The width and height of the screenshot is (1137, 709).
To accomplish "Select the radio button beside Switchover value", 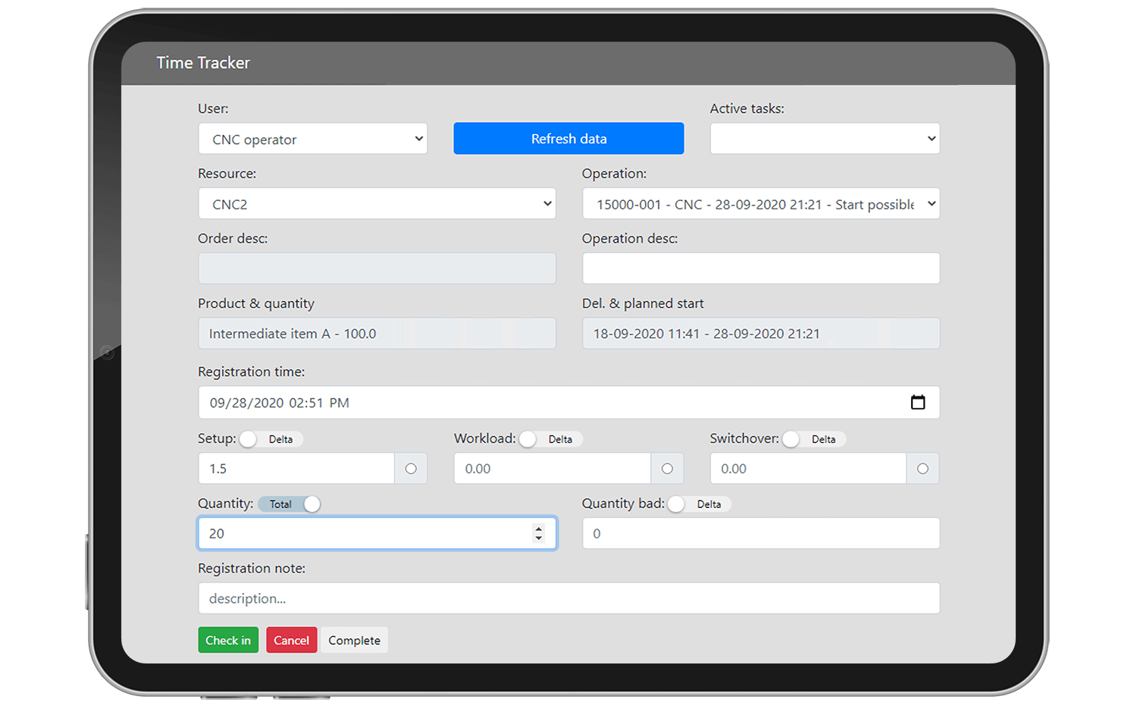I will click(922, 468).
